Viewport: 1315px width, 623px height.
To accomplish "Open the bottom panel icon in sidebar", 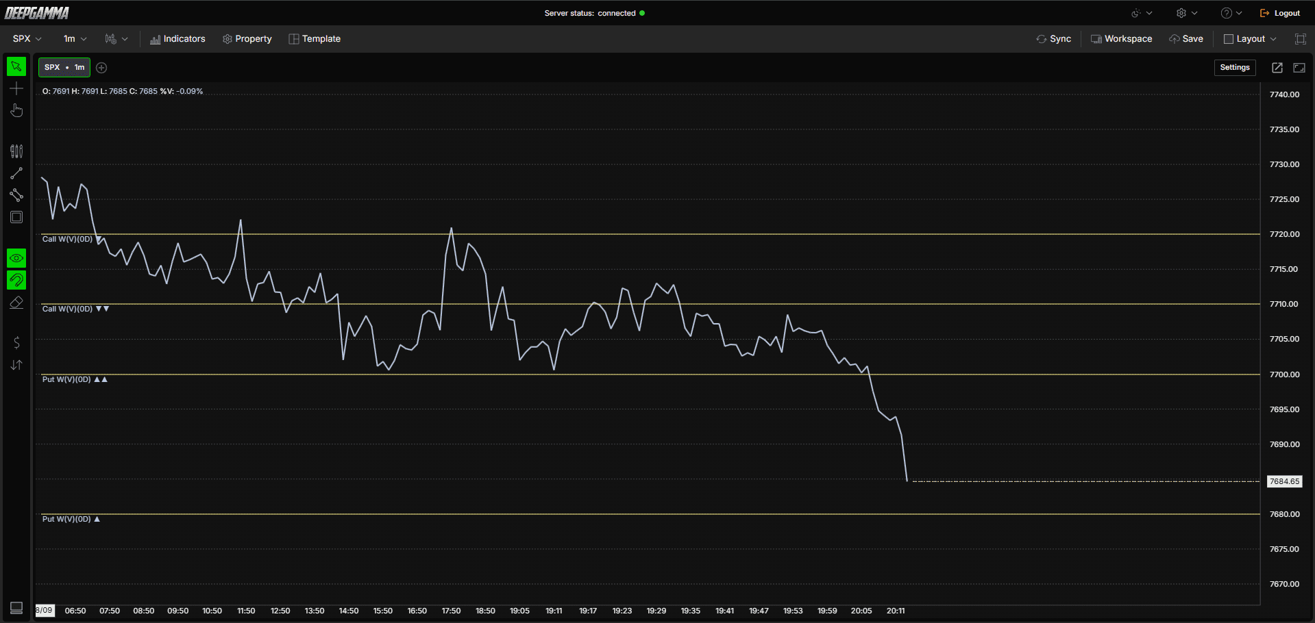I will pyautogui.click(x=16, y=608).
